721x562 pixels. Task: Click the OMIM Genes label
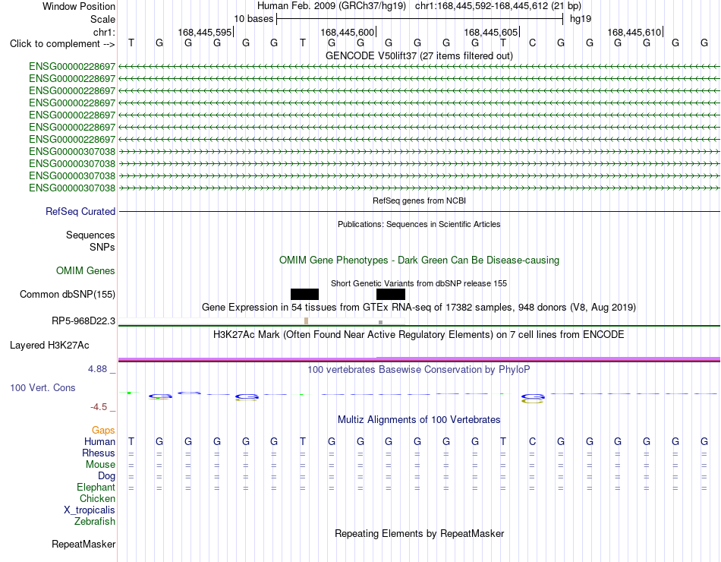click(x=85, y=270)
